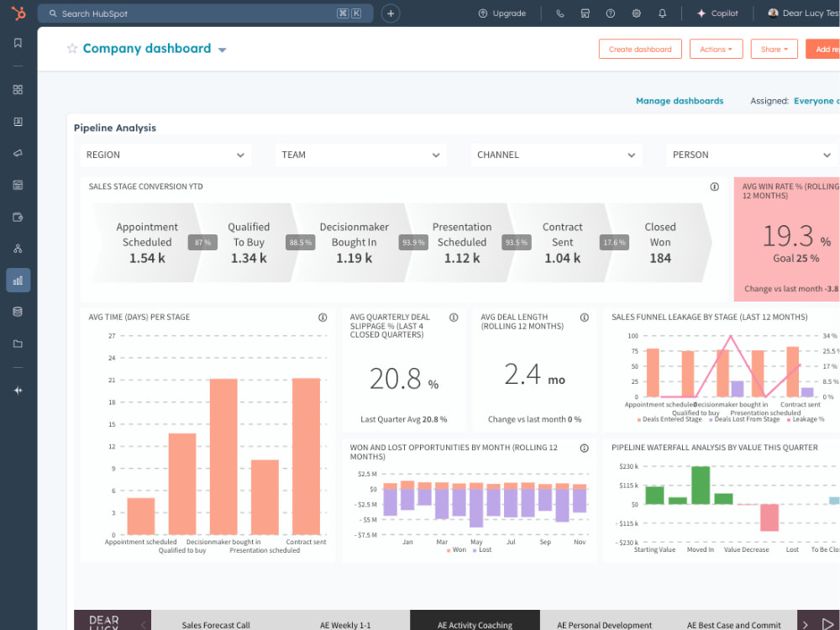Open the Marketing megaphone icon in sidebar
Viewport: 840px width, 630px height.
pos(18,153)
